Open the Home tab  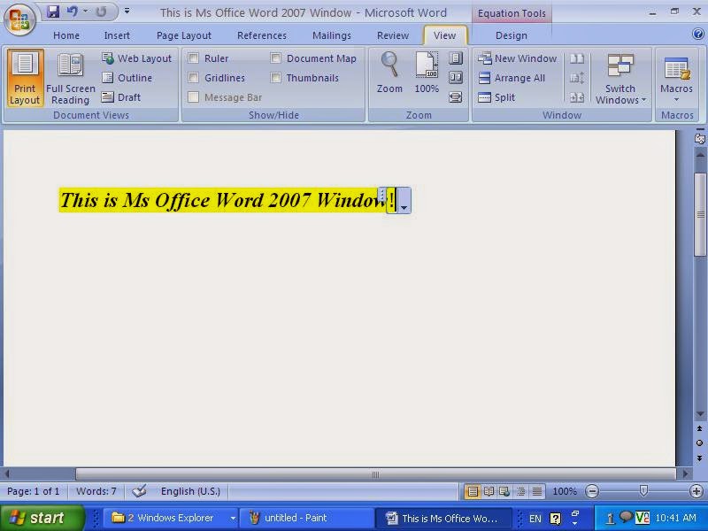(65, 35)
